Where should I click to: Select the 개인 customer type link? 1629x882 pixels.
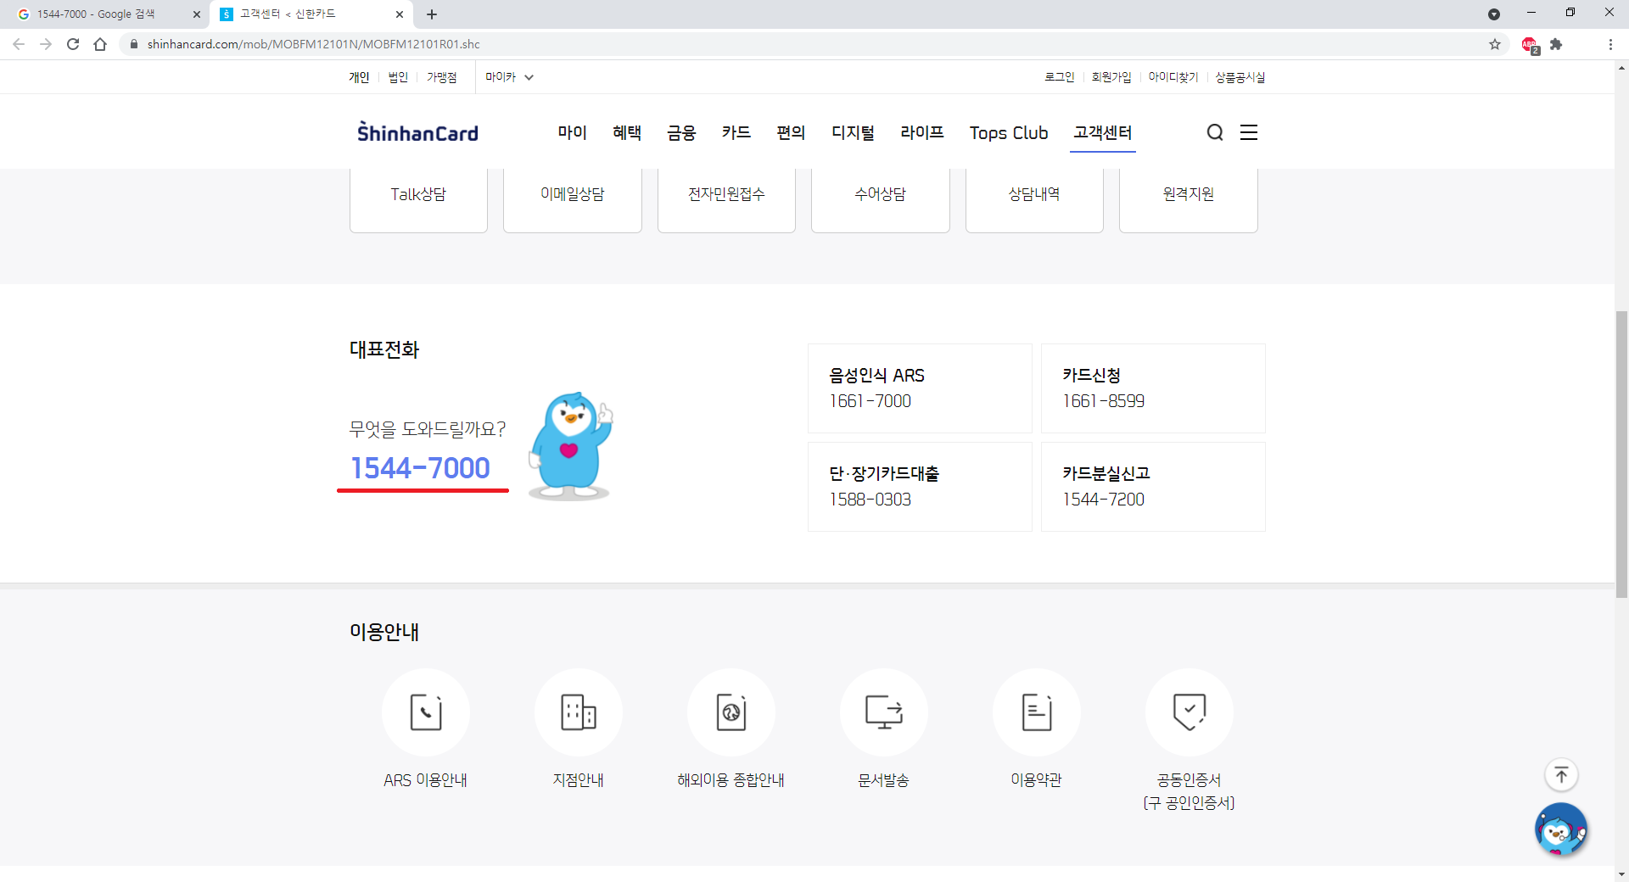point(359,77)
